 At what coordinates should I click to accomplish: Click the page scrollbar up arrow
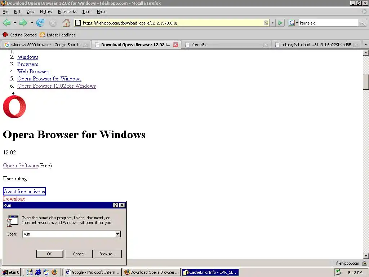[x=366, y=53]
